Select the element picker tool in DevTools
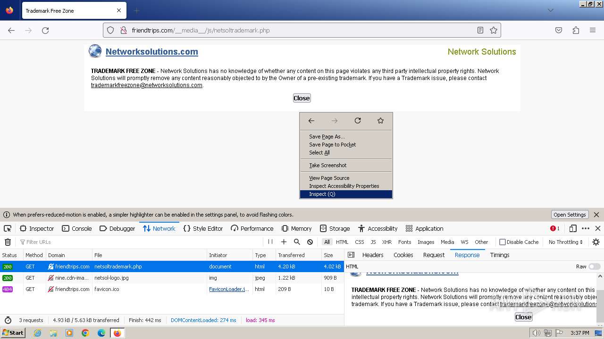The image size is (604, 339). click(x=8, y=228)
